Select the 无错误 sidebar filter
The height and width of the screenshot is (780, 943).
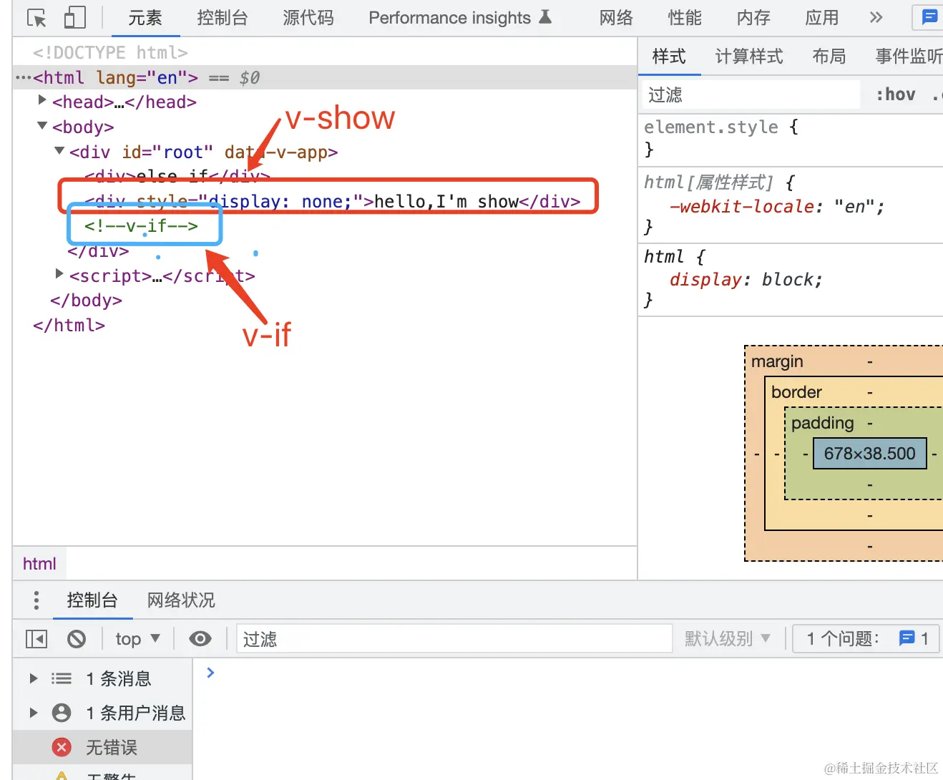coord(102,747)
